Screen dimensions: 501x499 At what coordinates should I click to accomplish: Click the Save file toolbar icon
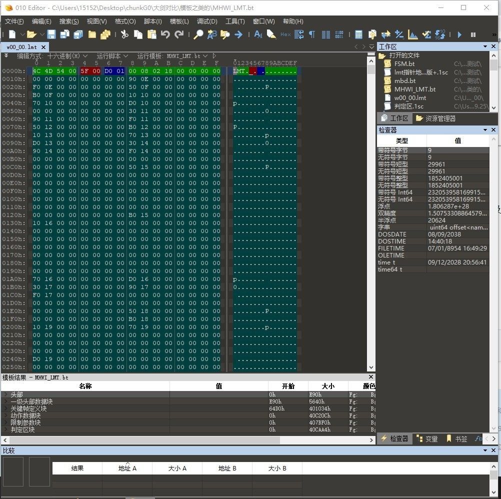[51, 34]
